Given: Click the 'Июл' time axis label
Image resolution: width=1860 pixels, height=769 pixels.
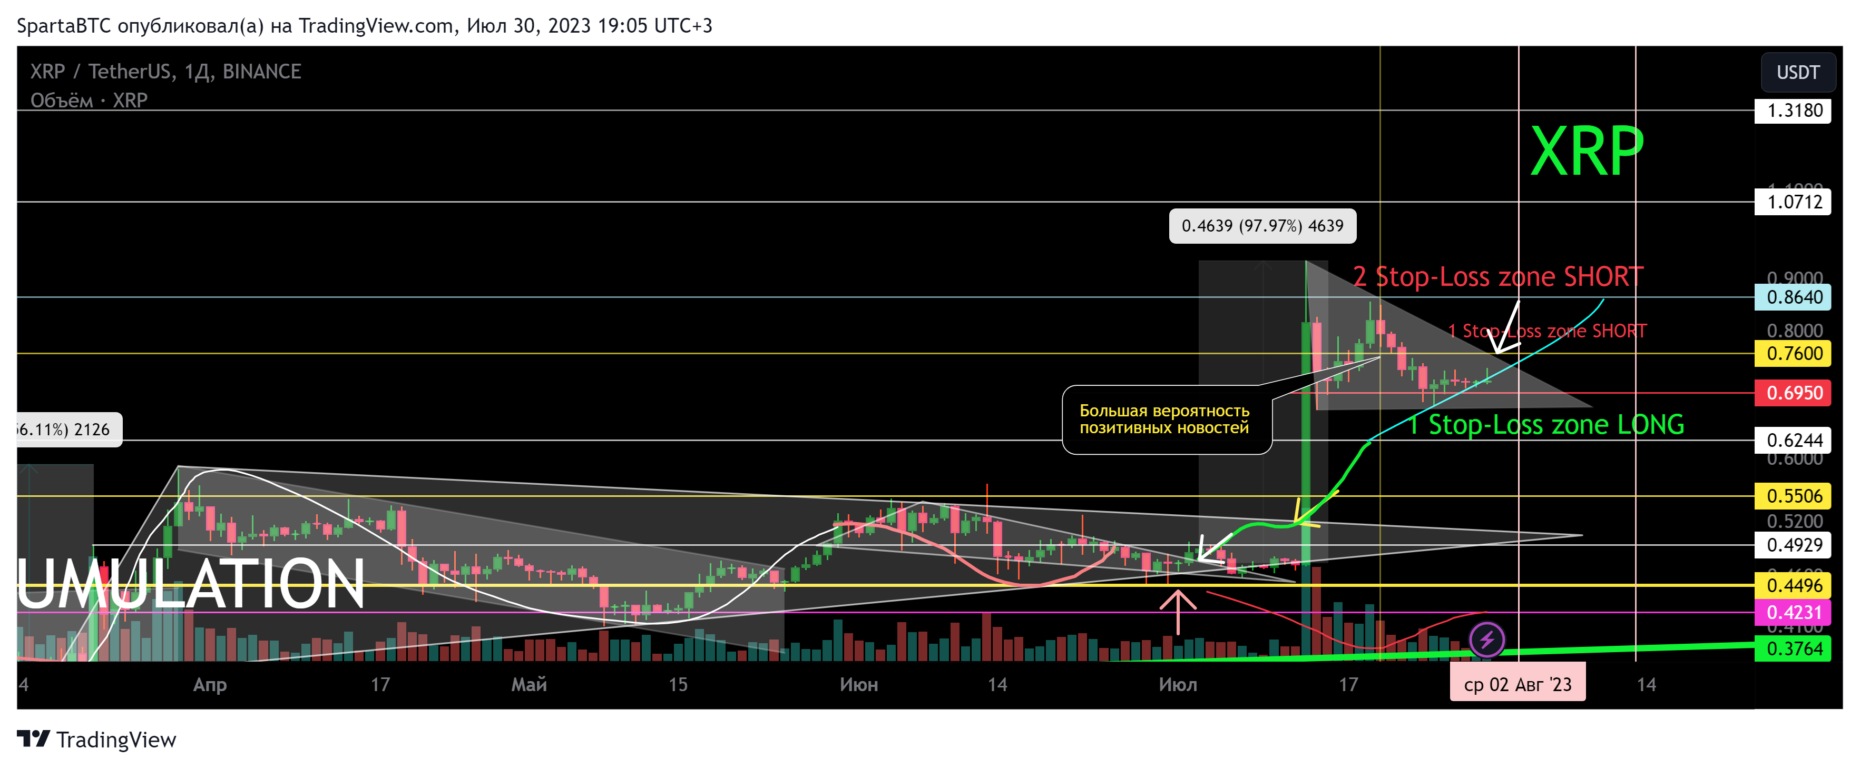Looking at the screenshot, I should (x=1178, y=685).
